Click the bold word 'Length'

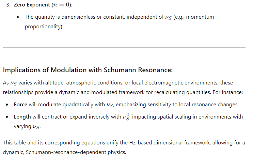point(22,116)
